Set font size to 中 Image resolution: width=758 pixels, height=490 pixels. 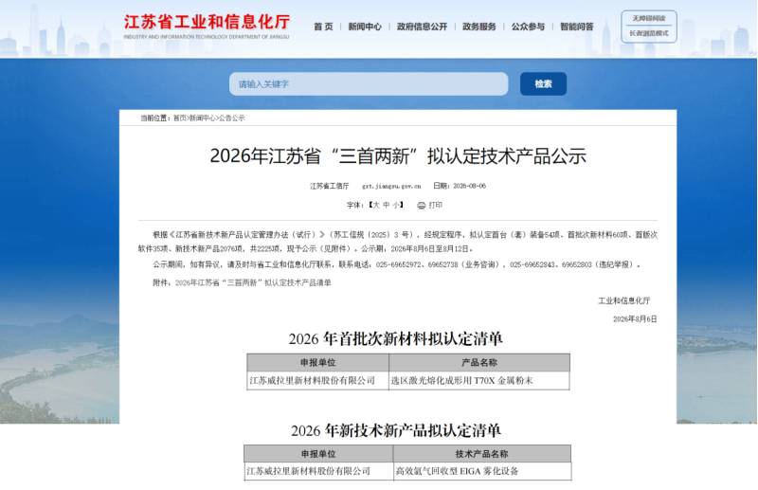pos(387,205)
